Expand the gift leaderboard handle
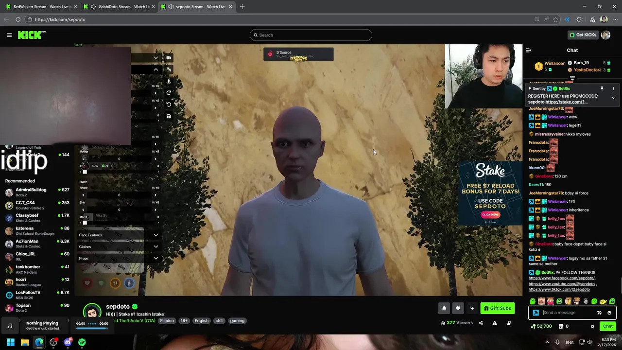Image resolution: width=622 pixels, height=350 pixels. tap(572, 78)
